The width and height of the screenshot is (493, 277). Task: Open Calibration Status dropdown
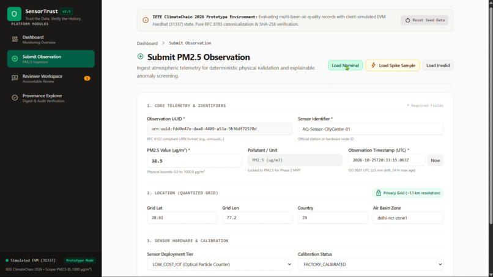371,264
